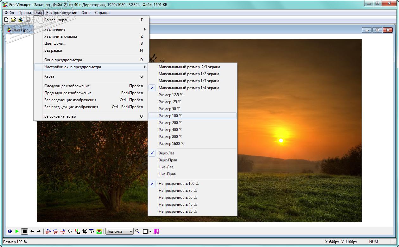Open the Правка menu

25,13
